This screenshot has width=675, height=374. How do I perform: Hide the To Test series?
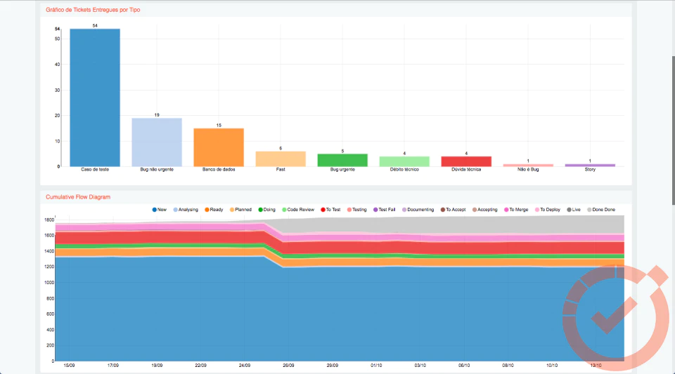tap(330, 210)
